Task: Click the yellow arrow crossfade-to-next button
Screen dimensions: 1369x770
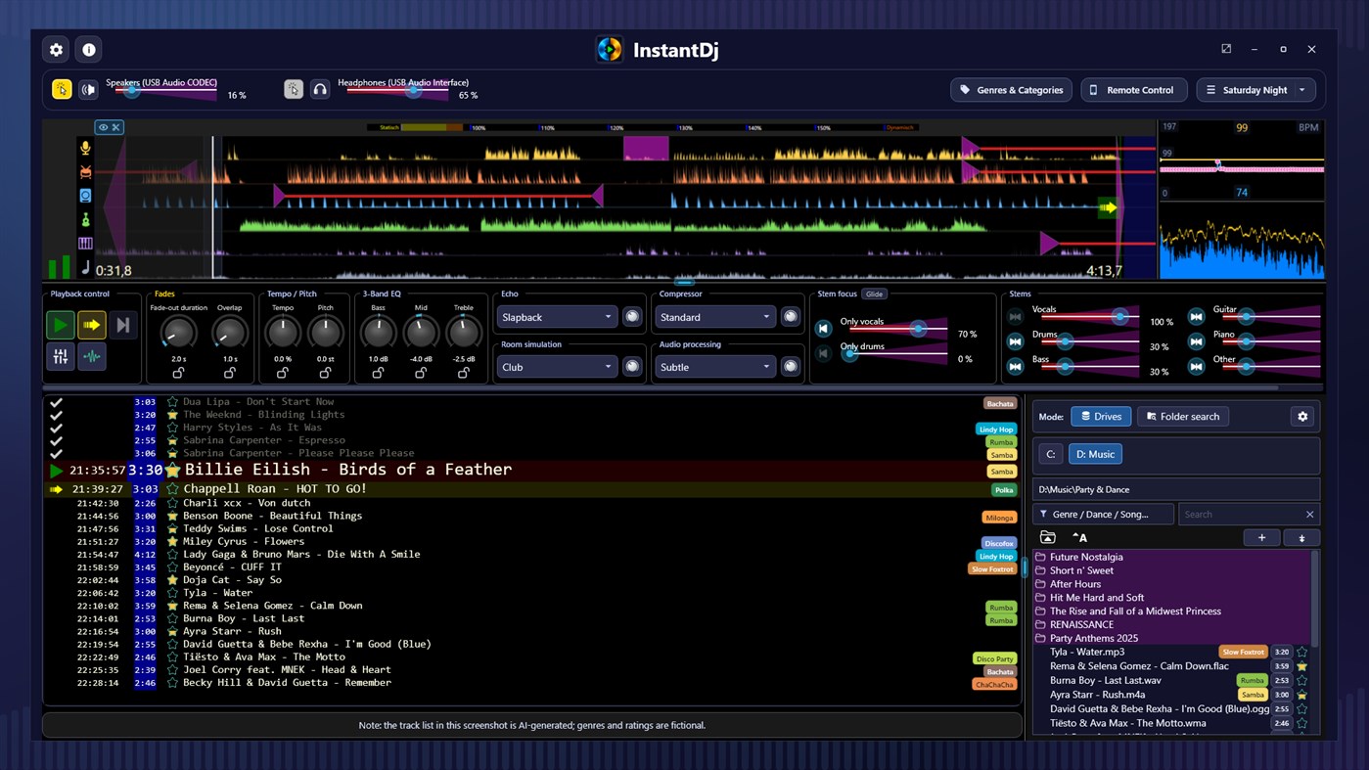Action: (92, 325)
